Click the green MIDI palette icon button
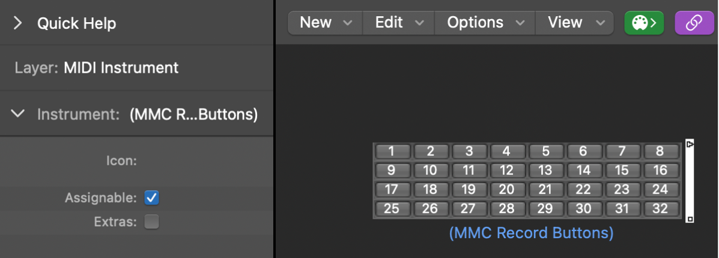719x258 pixels. 644,23
